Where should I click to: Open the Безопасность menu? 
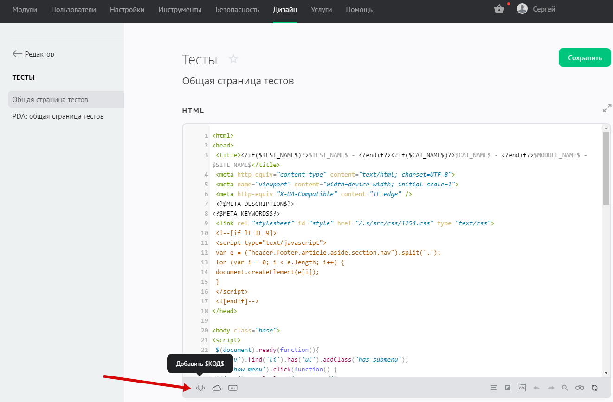pyautogui.click(x=237, y=10)
